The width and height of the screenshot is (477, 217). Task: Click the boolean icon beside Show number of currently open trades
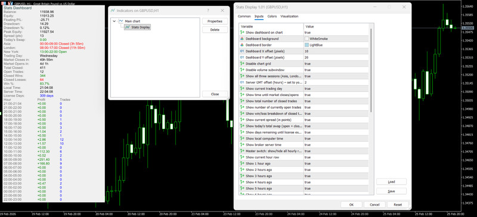coord(242,107)
